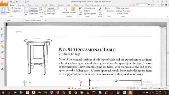This screenshot has height=95, width=169.
Task: Open the page number 68 / 145 dropdown
Action: tap(87, 88)
